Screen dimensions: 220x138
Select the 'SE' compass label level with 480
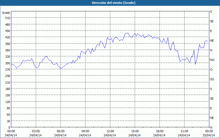click(212, 21)
